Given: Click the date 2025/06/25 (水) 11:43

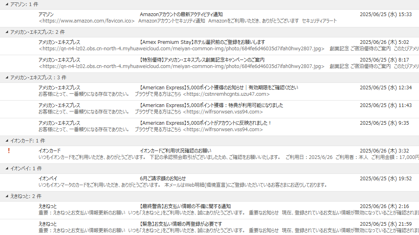Looking at the screenshot, I should (386, 105).
